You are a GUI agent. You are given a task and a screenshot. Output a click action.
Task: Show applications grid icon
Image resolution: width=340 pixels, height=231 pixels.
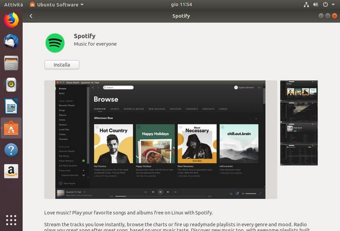(x=11, y=220)
